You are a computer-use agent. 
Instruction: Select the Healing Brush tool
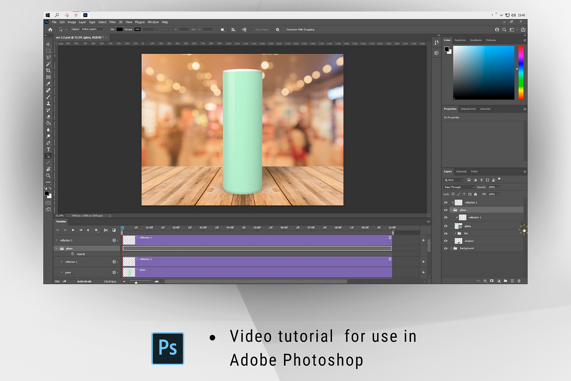point(49,90)
